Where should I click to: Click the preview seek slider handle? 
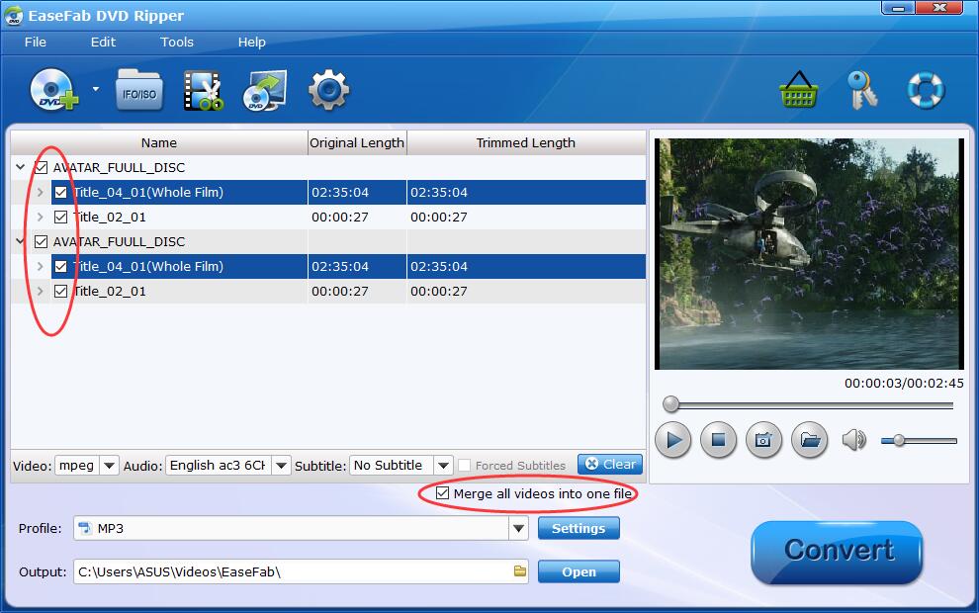tap(671, 403)
